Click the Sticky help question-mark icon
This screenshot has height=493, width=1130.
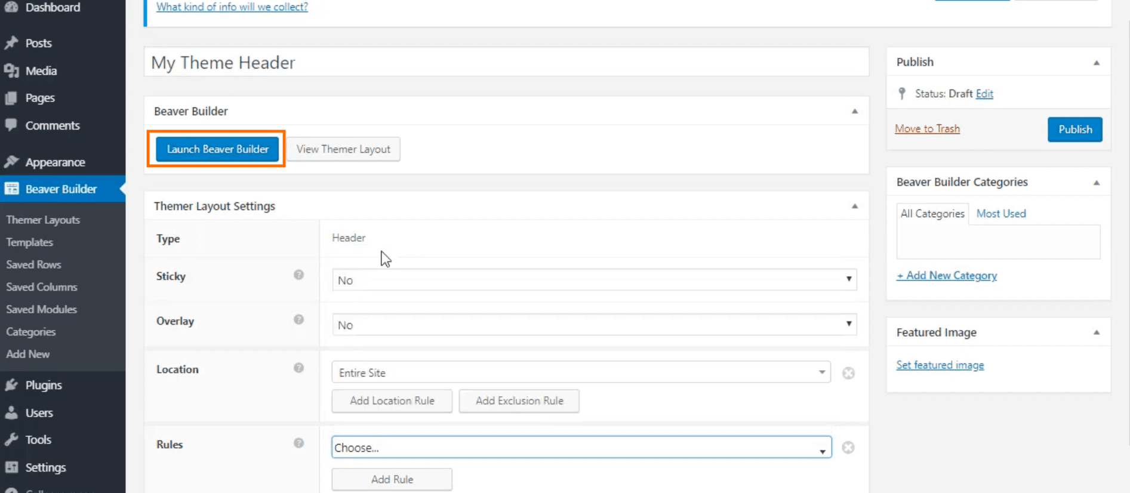click(298, 275)
